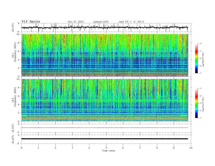Click the ch.1 spectrogram PSD color bar
The image size is (215, 166).
pos(196,58)
